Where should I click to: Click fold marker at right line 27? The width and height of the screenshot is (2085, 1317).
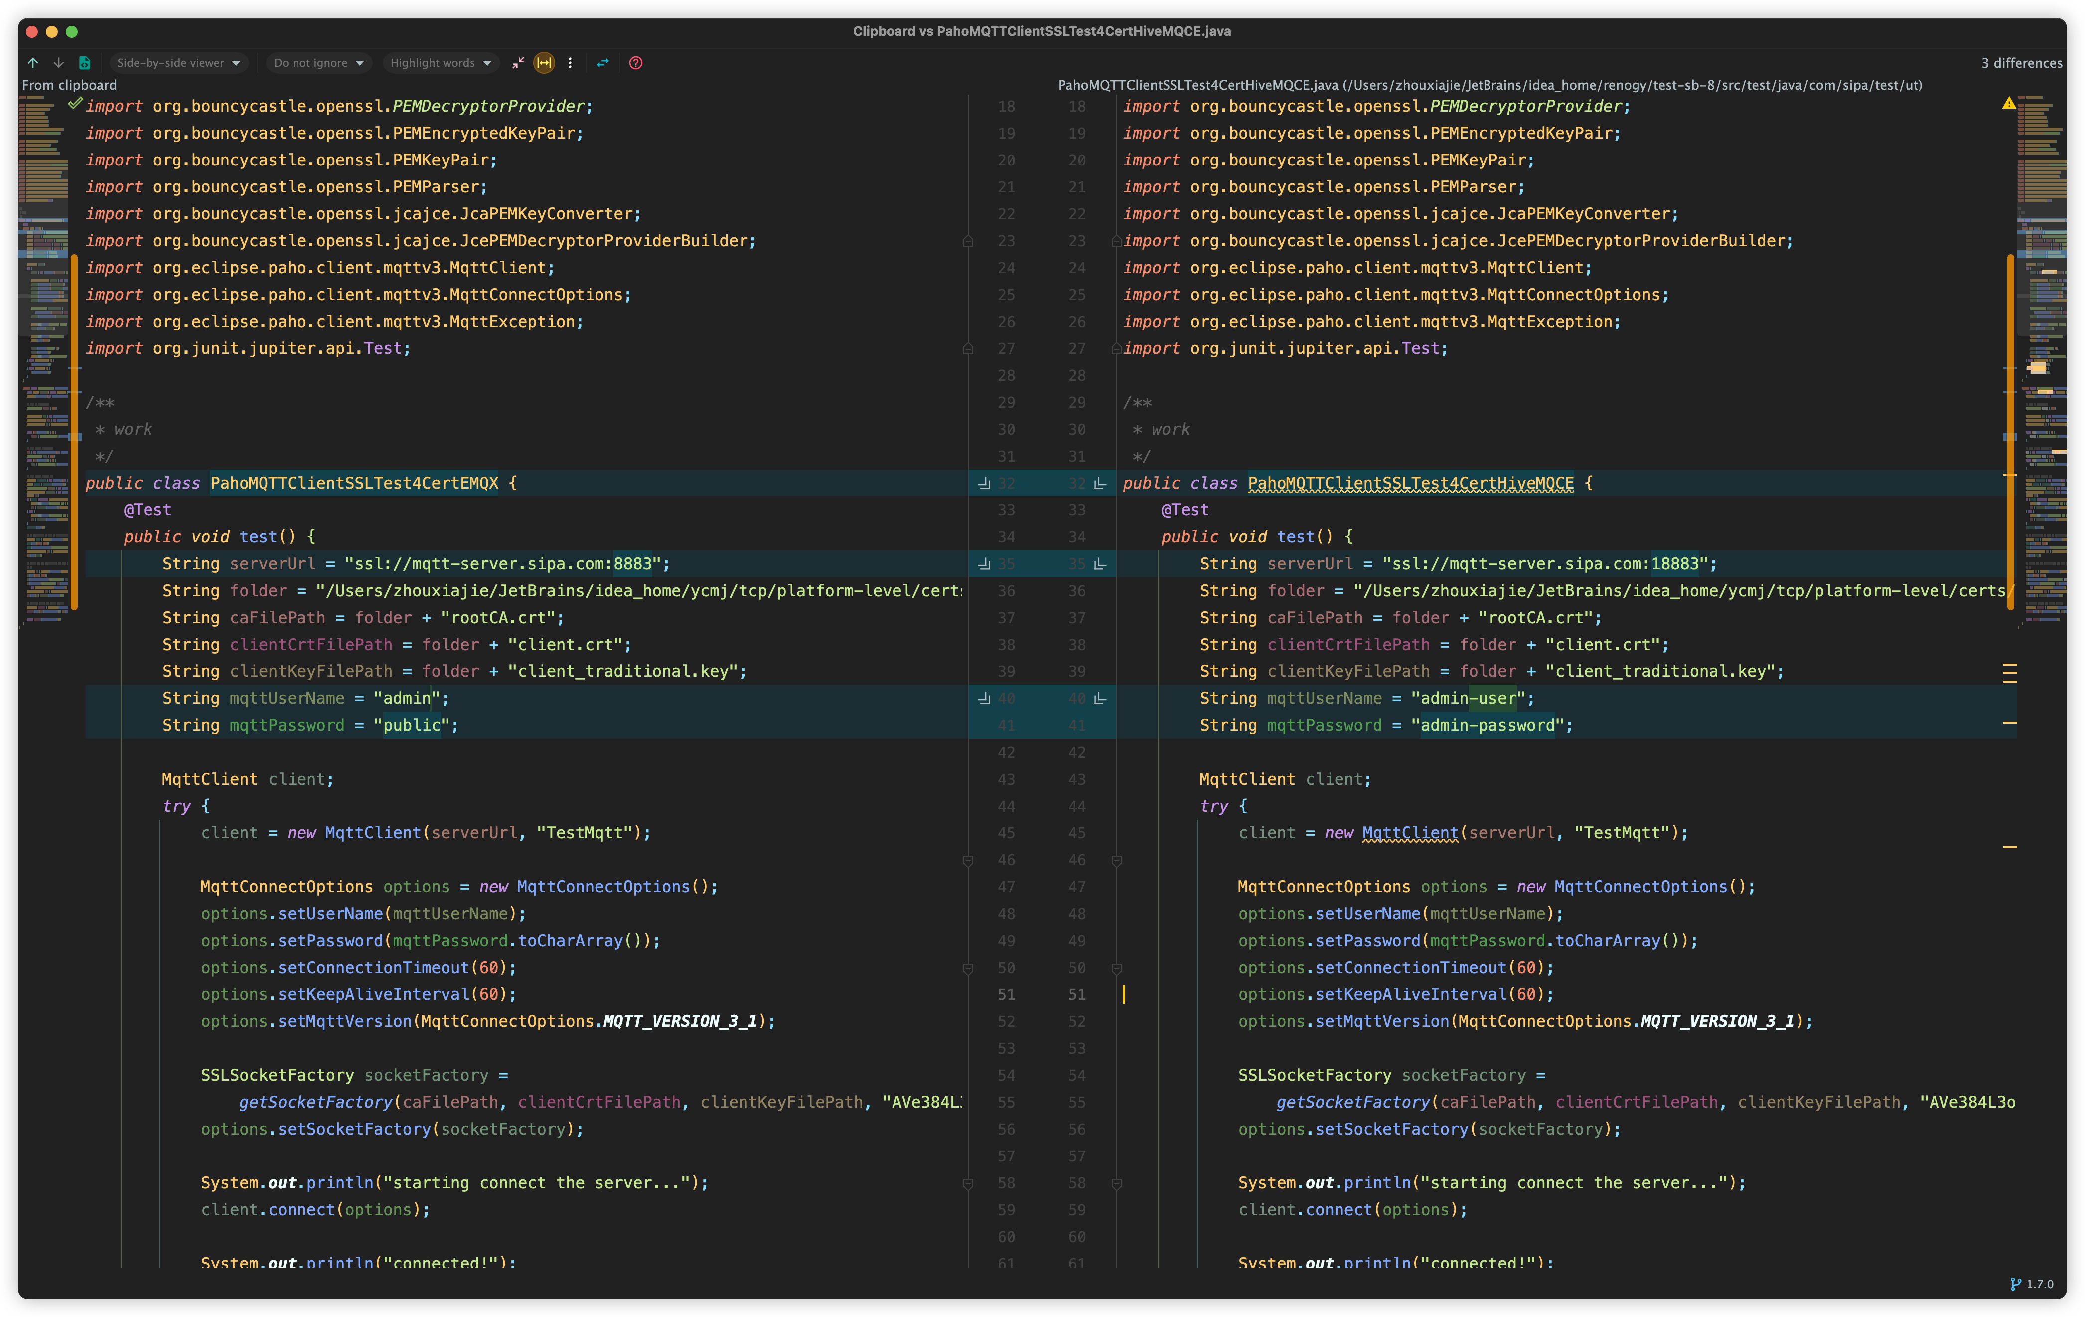click(1116, 349)
